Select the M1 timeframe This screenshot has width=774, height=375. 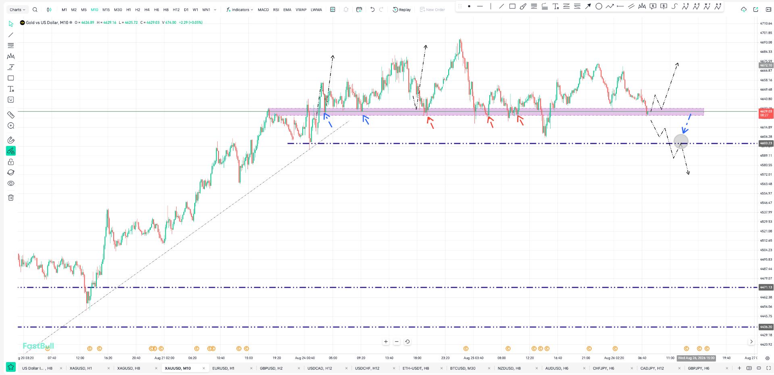click(x=64, y=10)
